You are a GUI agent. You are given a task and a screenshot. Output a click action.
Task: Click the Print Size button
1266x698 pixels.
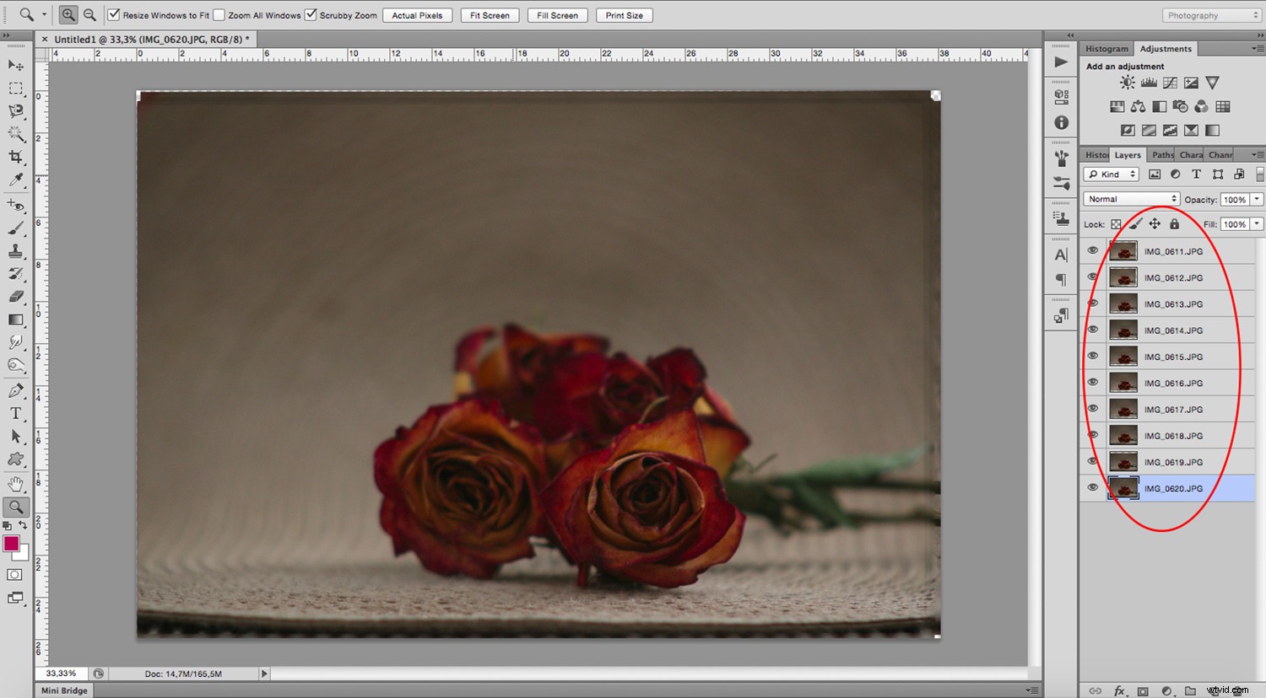[624, 14]
